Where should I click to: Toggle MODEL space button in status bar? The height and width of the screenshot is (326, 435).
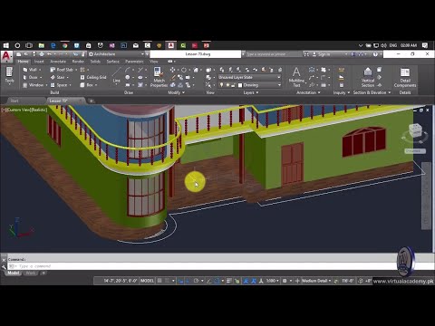147,281
